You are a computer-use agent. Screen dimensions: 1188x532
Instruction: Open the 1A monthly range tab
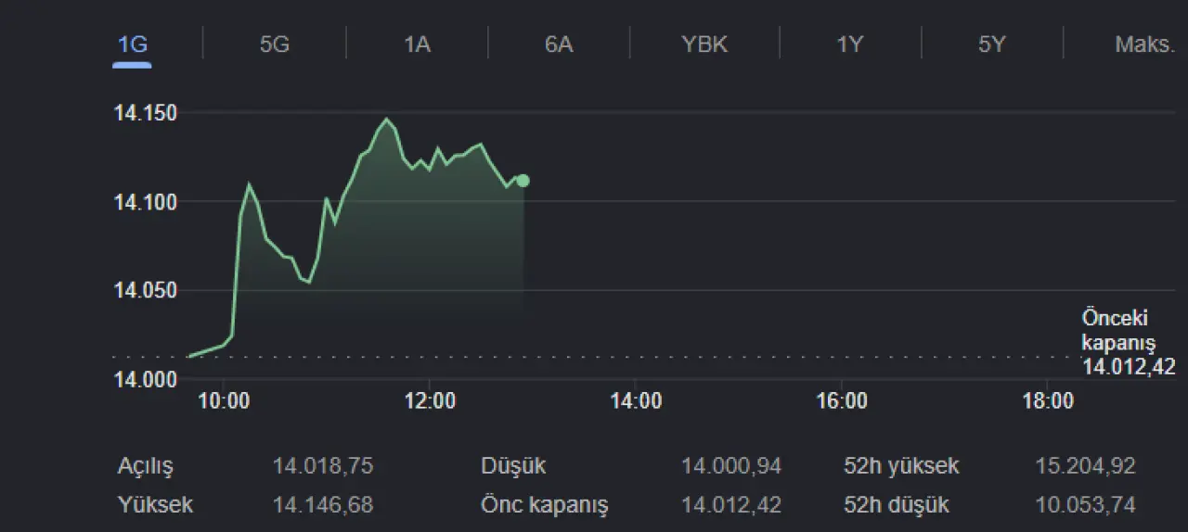click(x=417, y=44)
